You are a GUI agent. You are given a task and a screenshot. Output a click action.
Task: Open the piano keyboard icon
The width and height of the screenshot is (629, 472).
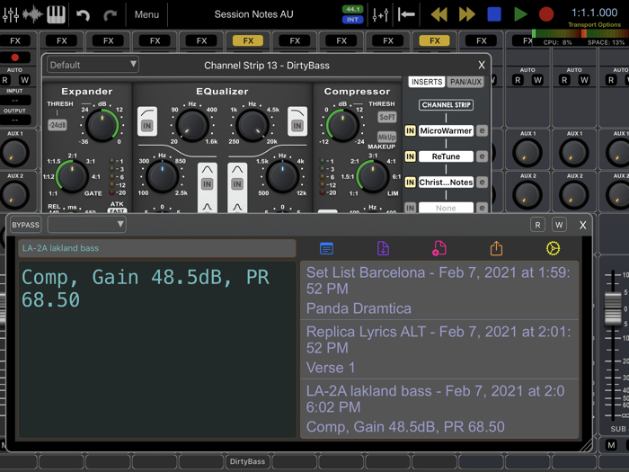point(56,14)
